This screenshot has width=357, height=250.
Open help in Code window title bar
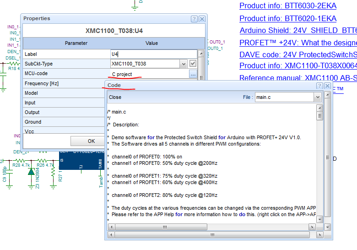[319, 86]
